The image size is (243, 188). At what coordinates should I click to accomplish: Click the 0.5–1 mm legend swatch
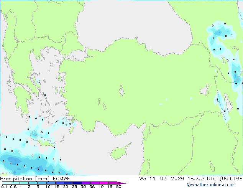(x=15, y=183)
